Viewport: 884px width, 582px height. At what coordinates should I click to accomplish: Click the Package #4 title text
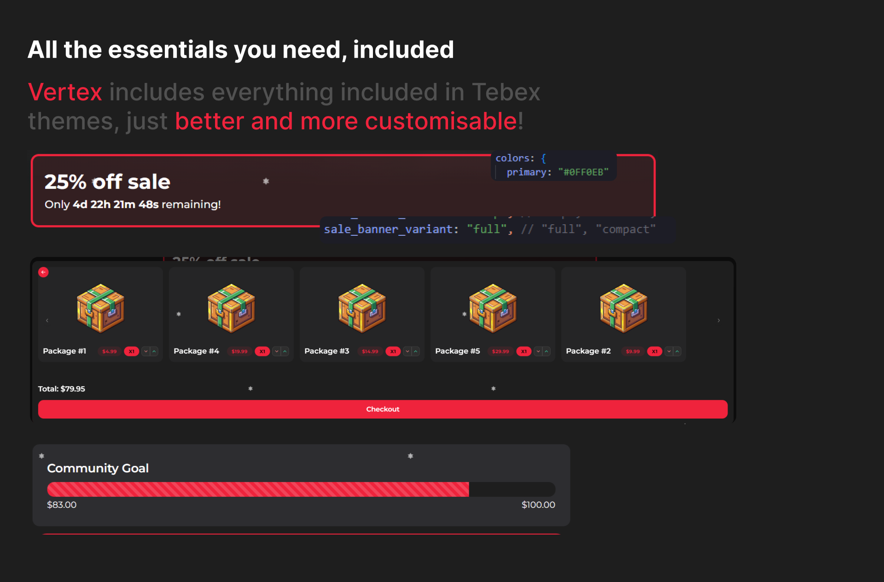196,351
